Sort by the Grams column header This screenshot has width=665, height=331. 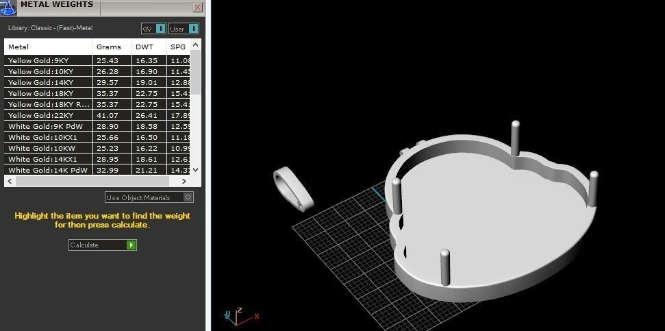click(x=112, y=47)
